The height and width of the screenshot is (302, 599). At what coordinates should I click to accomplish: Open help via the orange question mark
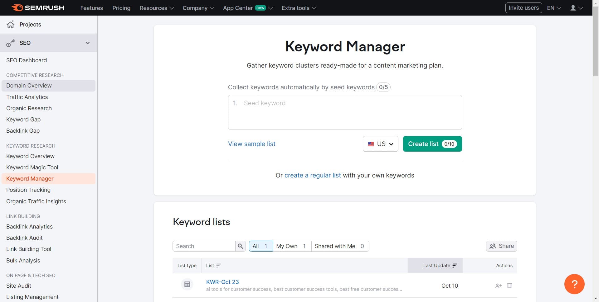(x=574, y=284)
